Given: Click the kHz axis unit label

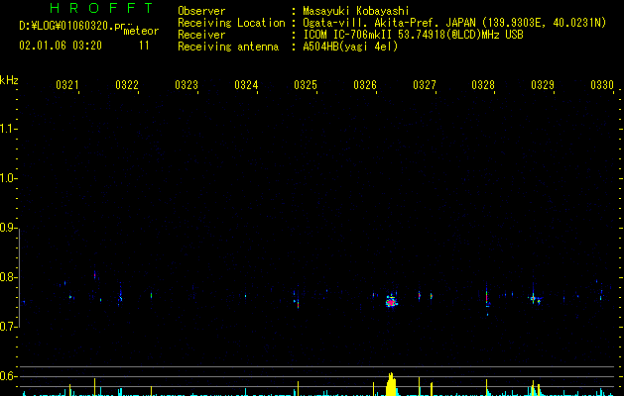Looking at the screenshot, I should [9, 80].
